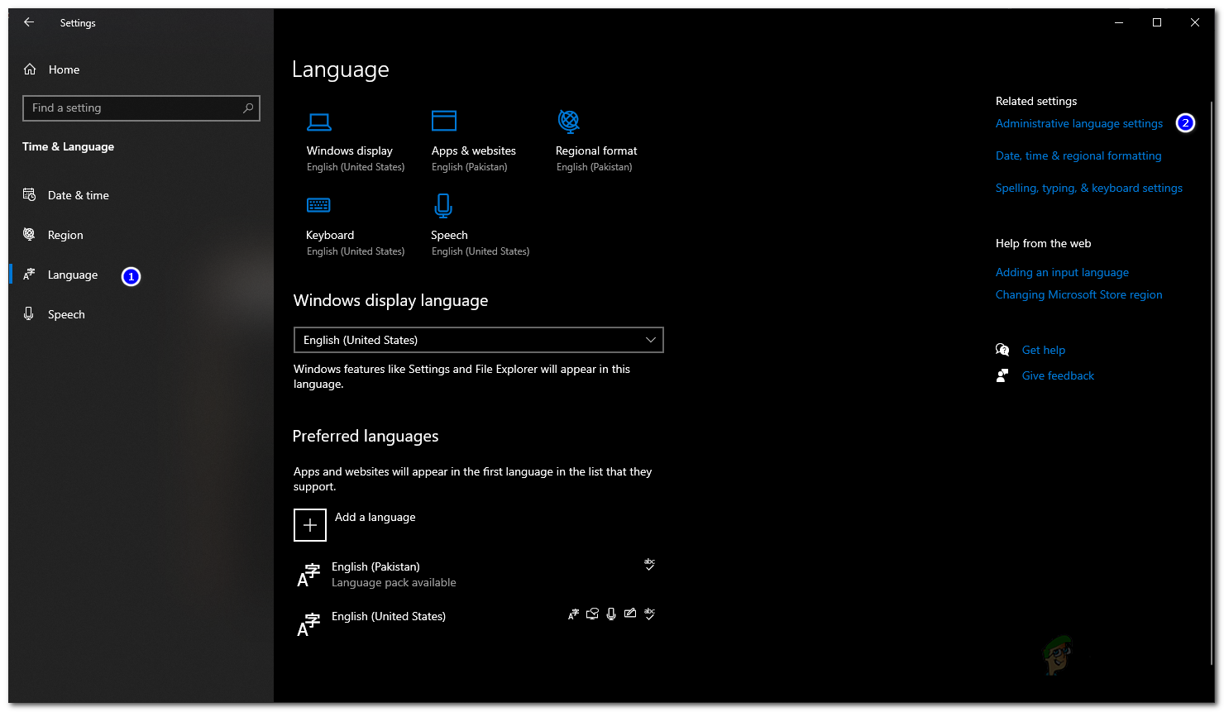The image size is (1224, 712).
Task: Open Administrative language settings link
Action: pos(1079,123)
